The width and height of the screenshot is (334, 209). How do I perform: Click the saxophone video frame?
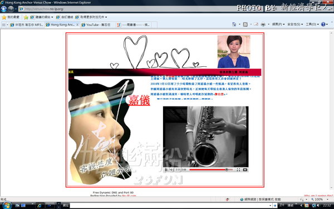pyautogui.click(x=206, y=137)
